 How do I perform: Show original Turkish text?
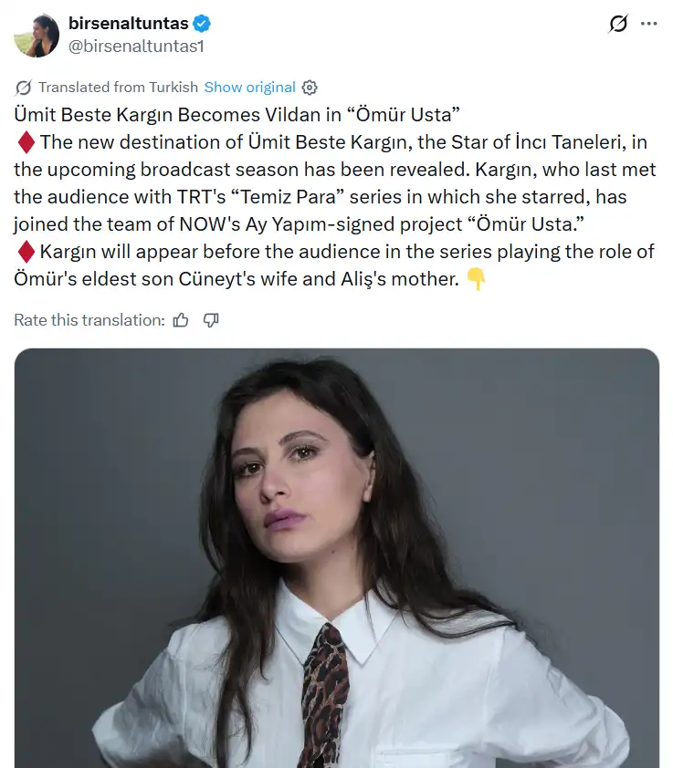[249, 88]
